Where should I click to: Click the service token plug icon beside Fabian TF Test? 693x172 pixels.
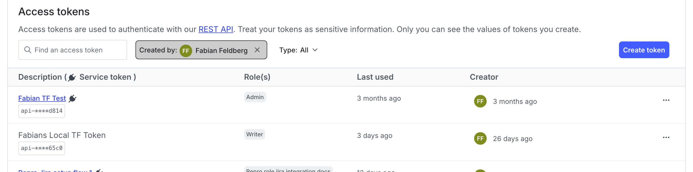pos(72,98)
